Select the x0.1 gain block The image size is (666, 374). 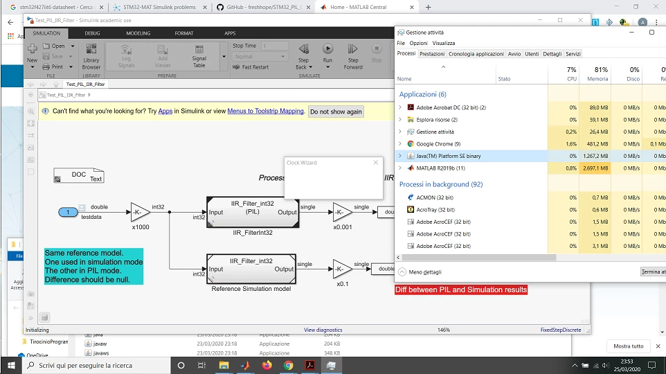[x=342, y=269]
